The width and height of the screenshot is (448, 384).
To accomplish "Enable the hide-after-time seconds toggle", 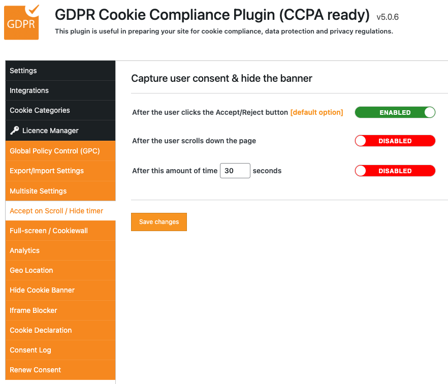I will pyautogui.click(x=395, y=171).
